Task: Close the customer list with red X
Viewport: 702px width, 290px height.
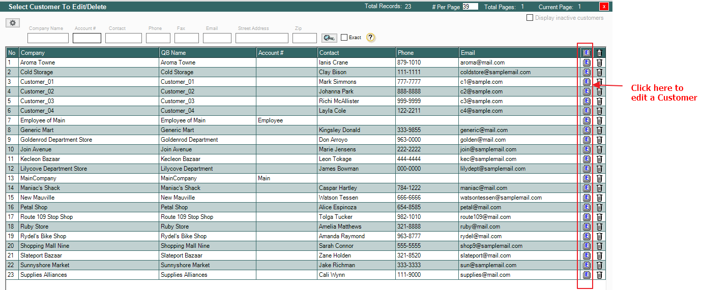Action: click(x=604, y=7)
